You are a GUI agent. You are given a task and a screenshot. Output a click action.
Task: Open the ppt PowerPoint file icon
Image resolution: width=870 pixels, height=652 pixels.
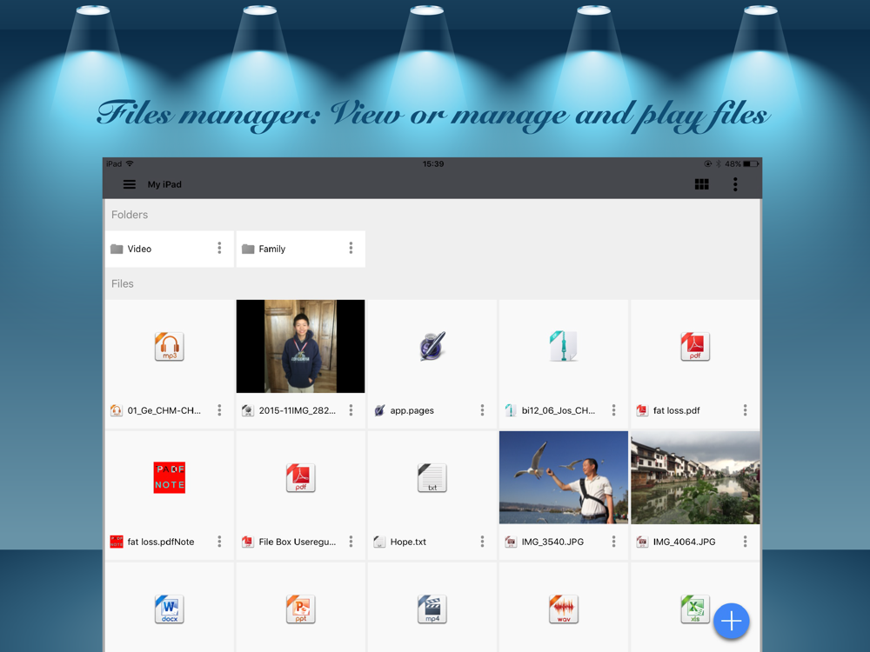(x=300, y=609)
